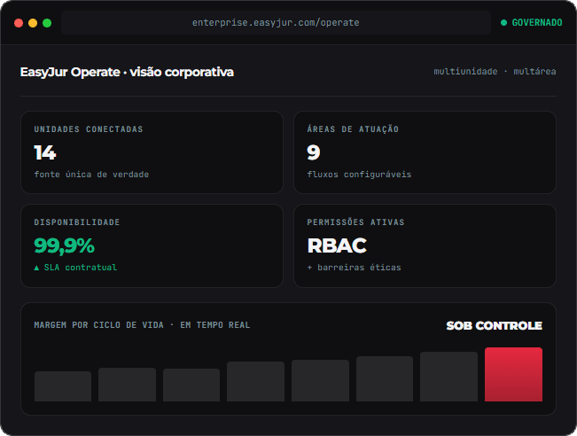Open the Áreas de Atuação card
Viewport: 577px width, 436px height.
425,152
